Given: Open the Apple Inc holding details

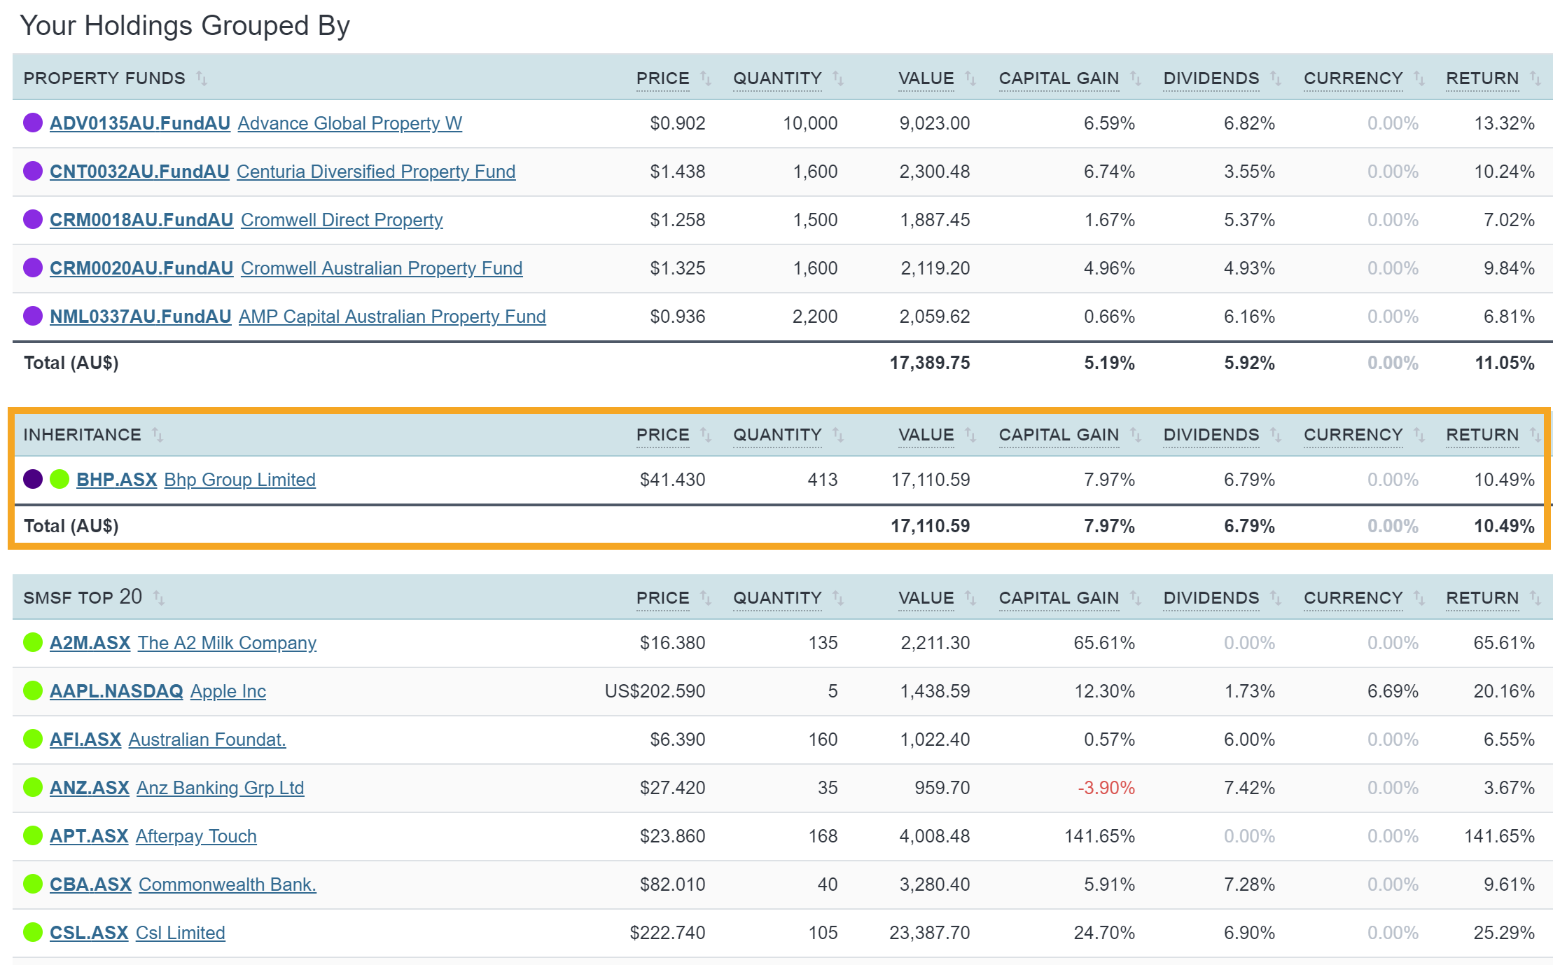Looking at the screenshot, I should click(228, 690).
